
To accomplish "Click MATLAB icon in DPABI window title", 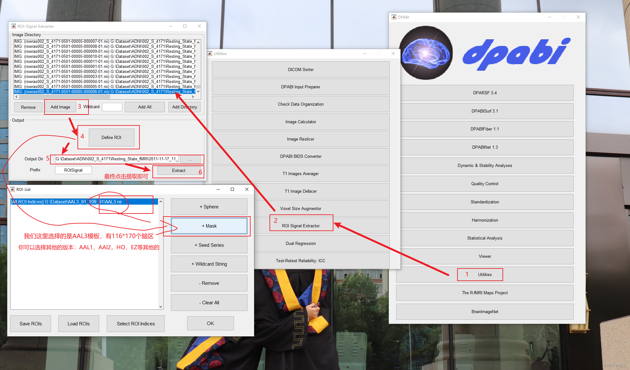I will [394, 17].
